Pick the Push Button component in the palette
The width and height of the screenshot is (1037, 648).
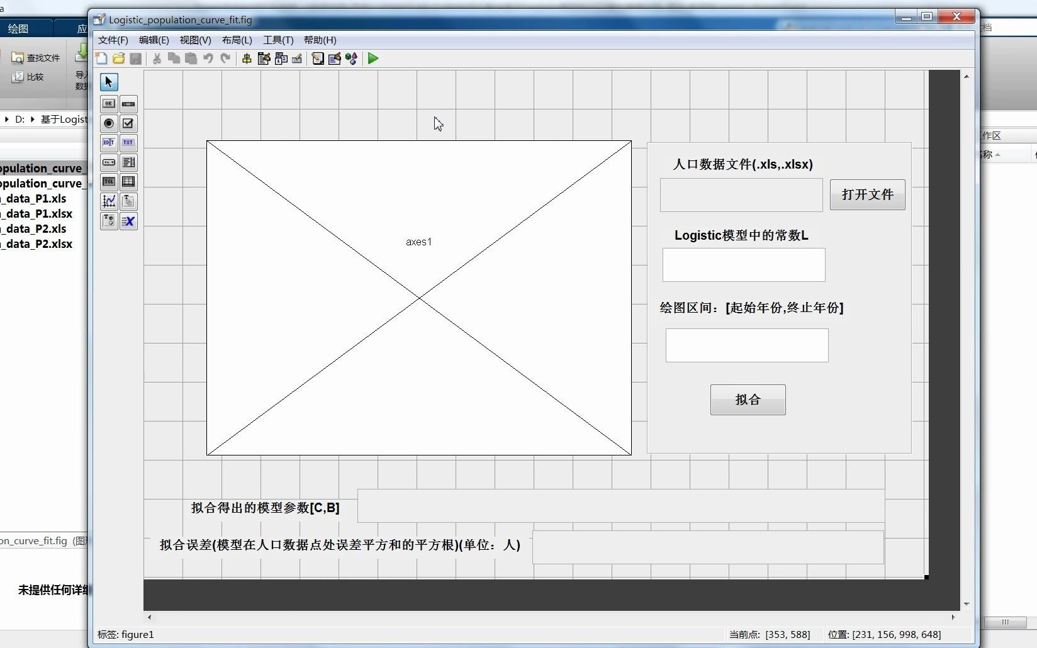coord(109,104)
